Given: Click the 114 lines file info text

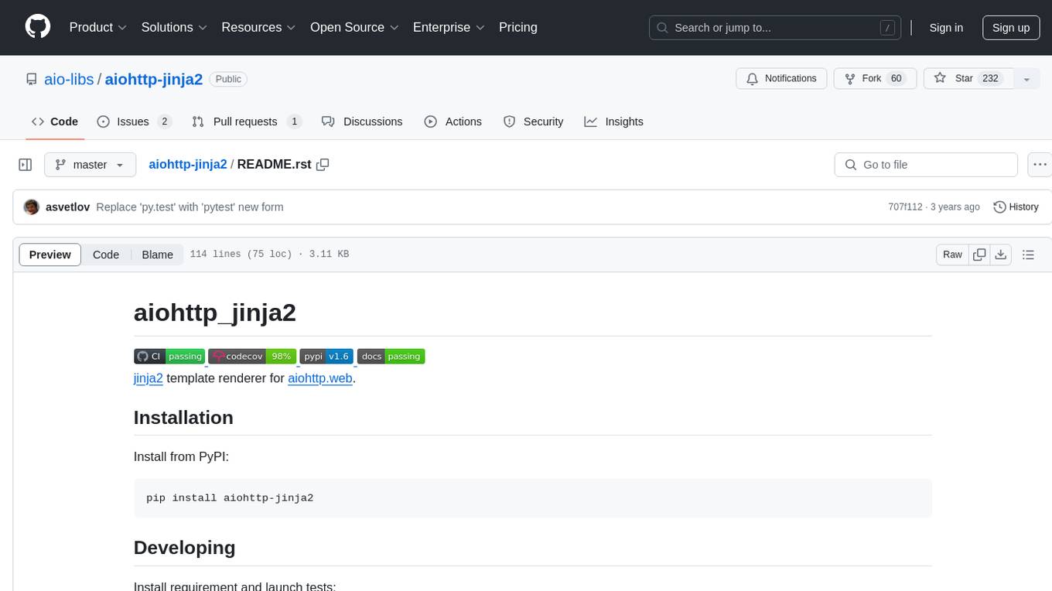Looking at the screenshot, I should pos(269,255).
